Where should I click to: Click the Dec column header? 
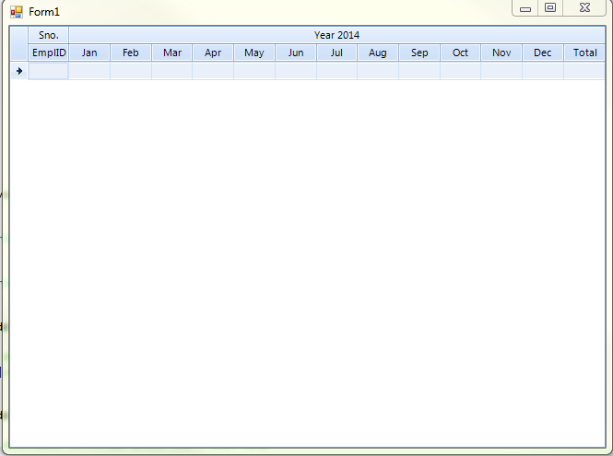(543, 53)
